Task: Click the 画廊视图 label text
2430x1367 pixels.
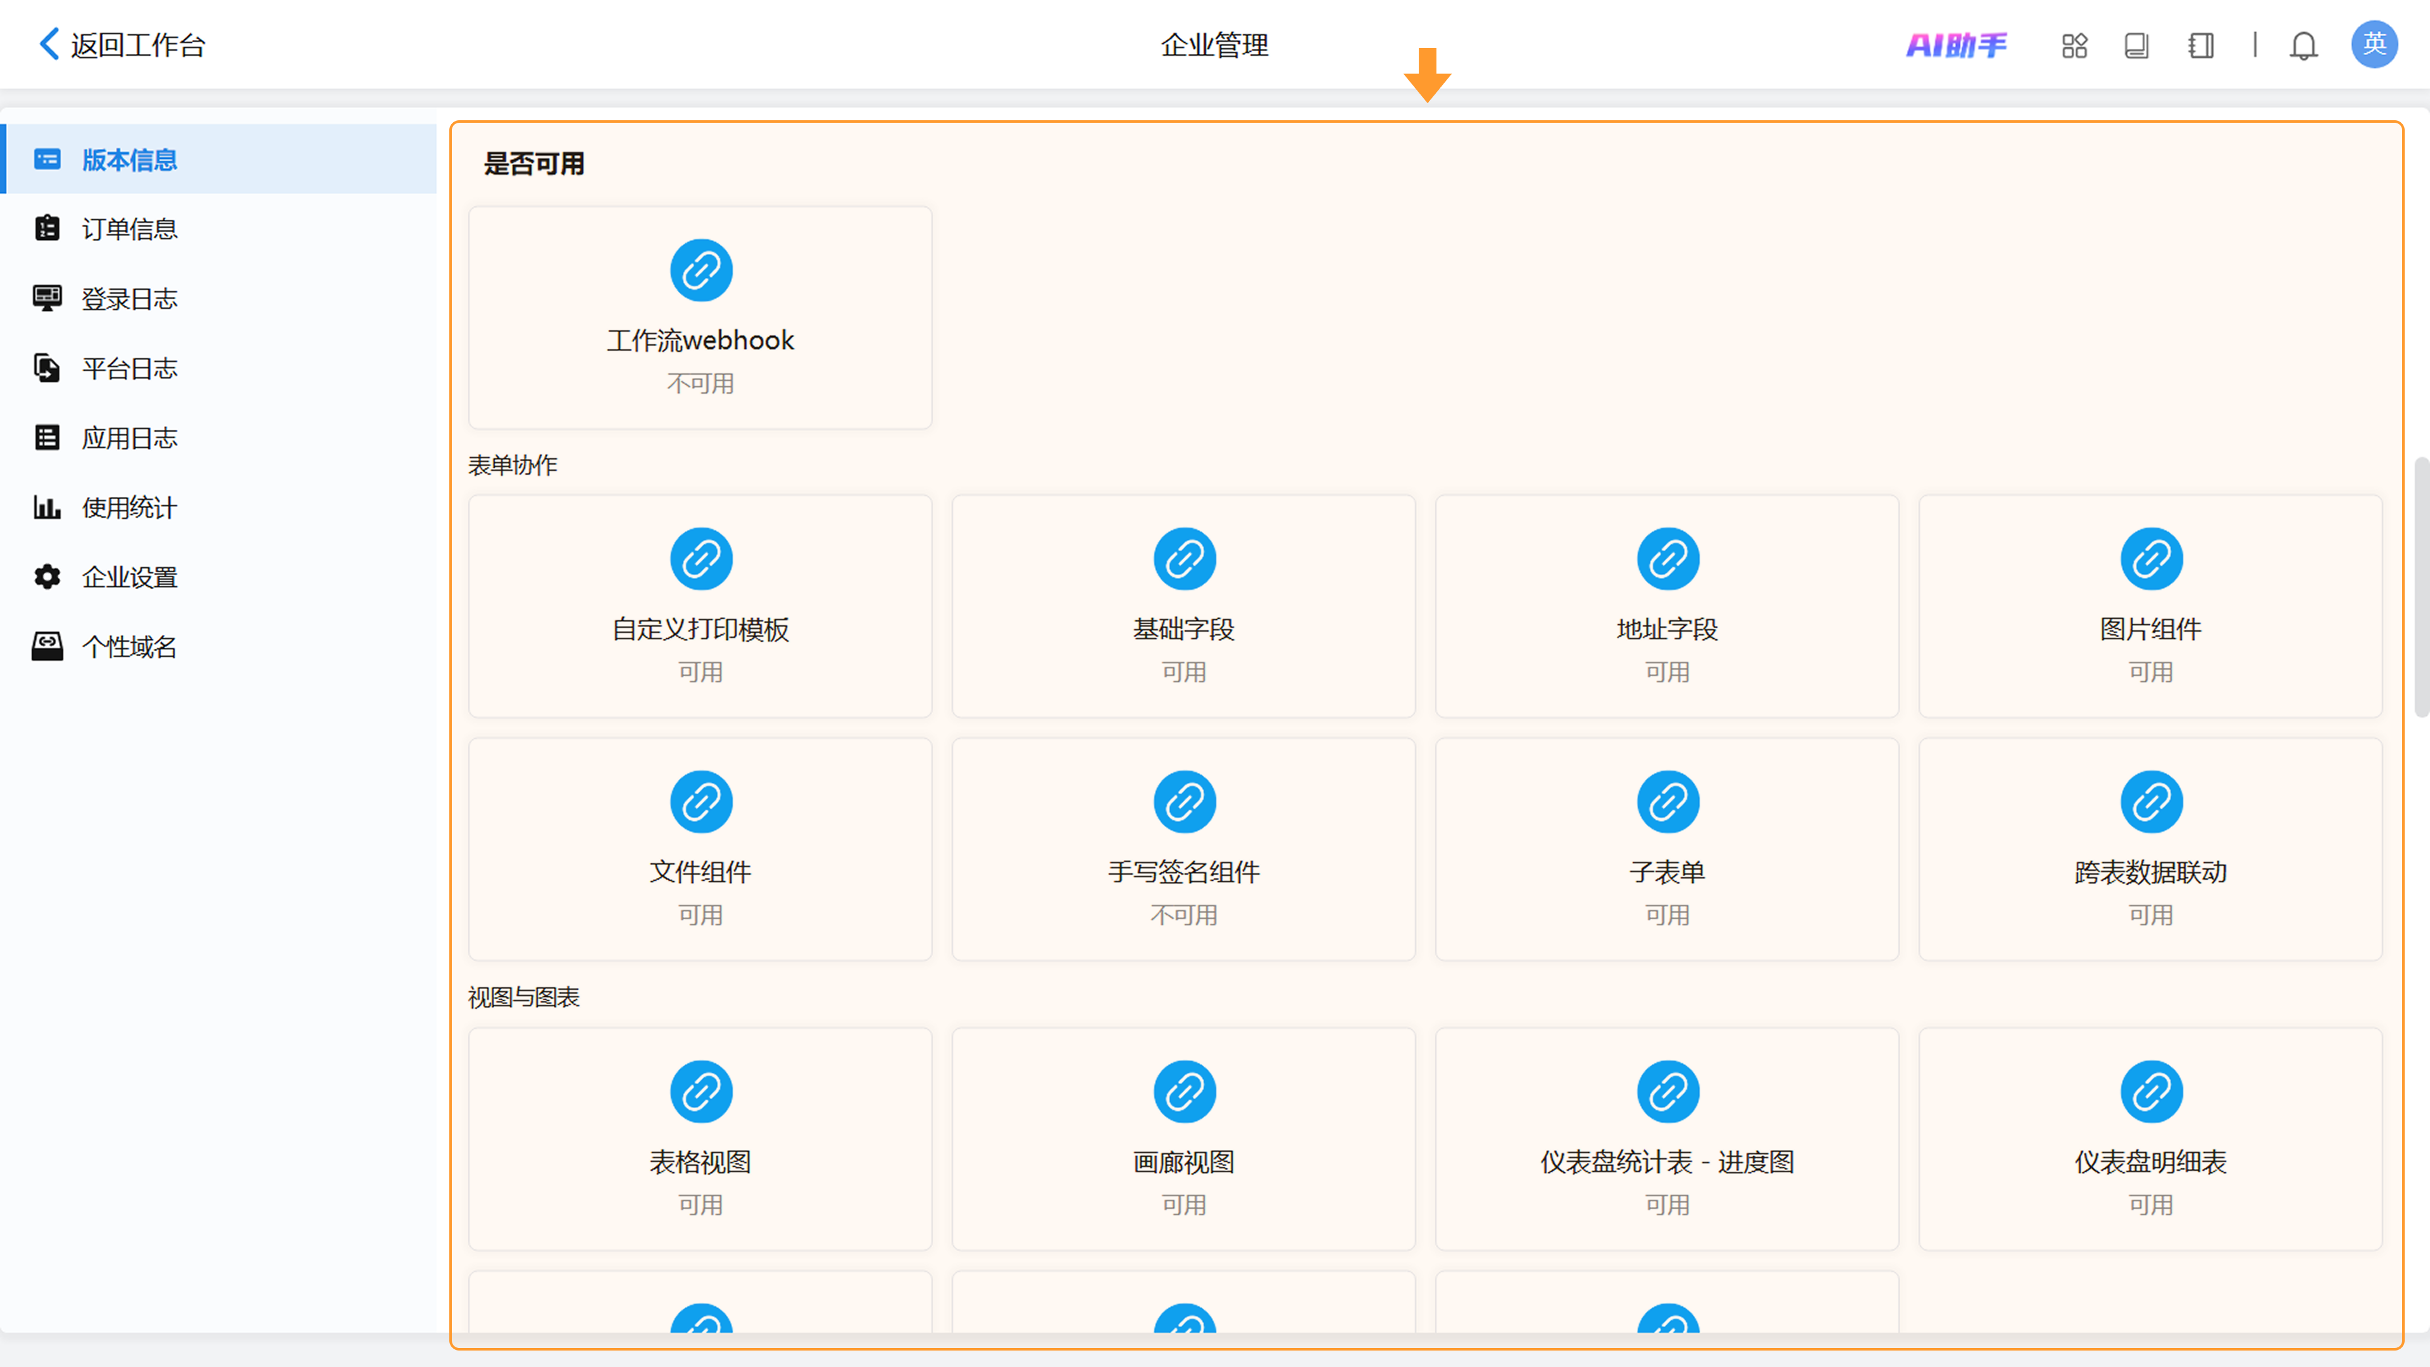Action: click(1184, 1163)
